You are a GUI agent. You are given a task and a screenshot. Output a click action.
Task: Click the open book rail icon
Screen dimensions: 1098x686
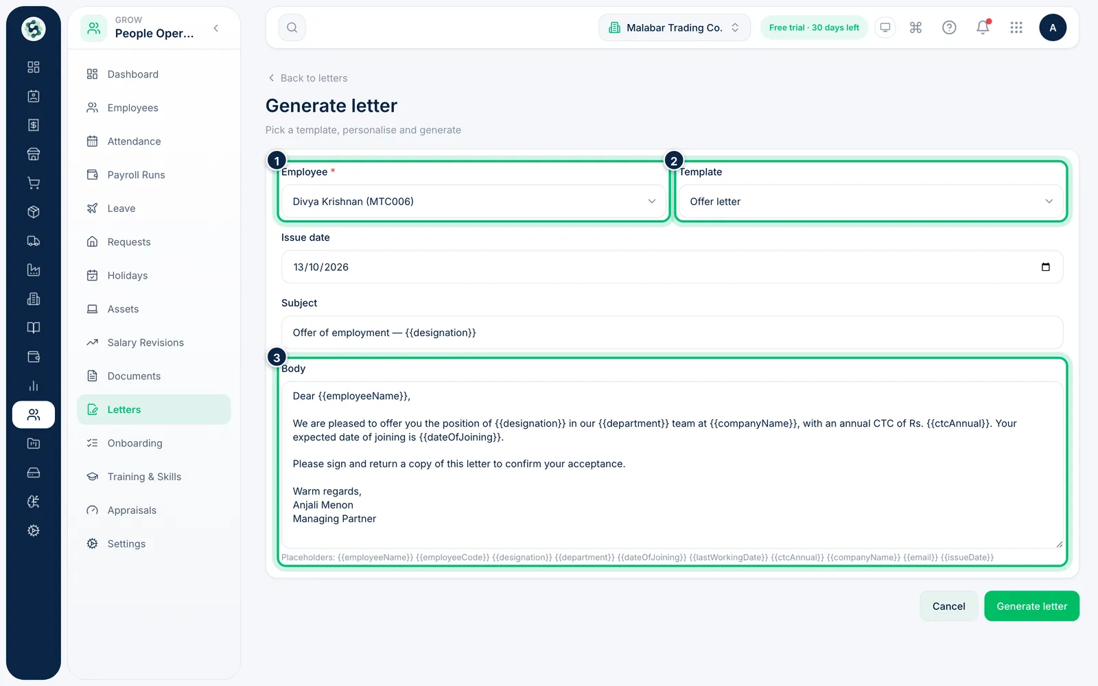point(33,328)
